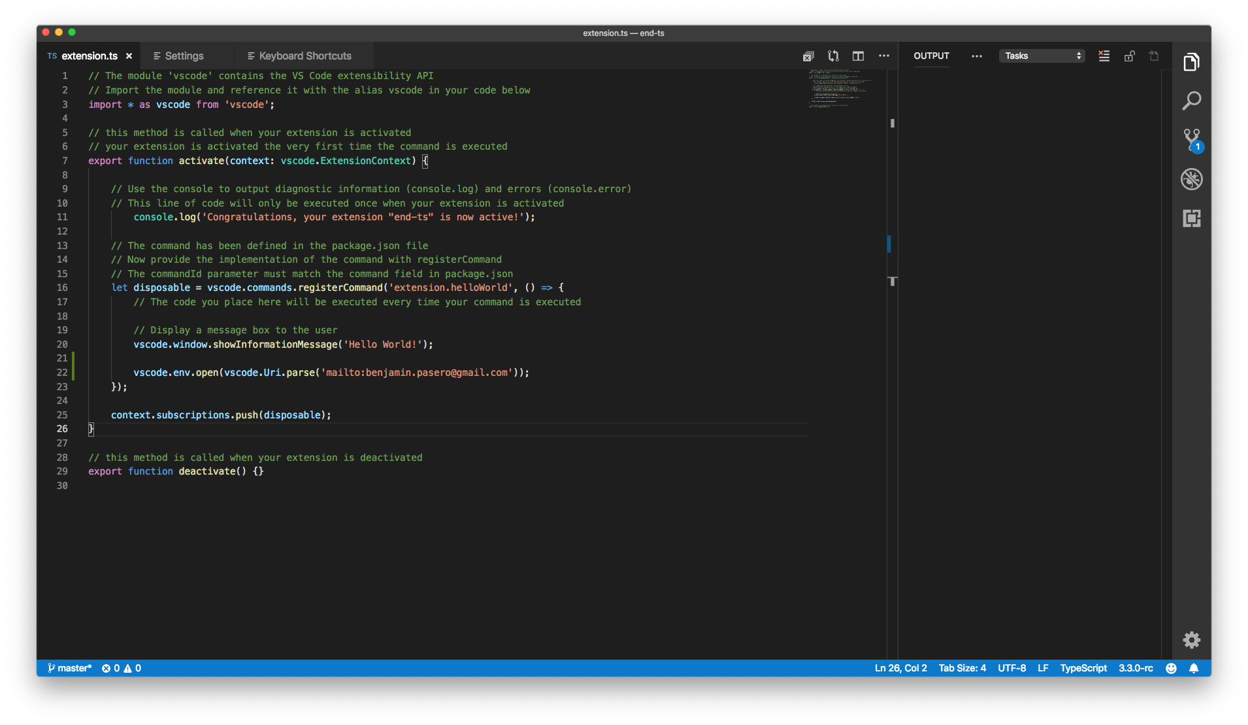Switch to the Keyboard Shortcuts tab
This screenshot has height=725, width=1248.
tap(304, 56)
